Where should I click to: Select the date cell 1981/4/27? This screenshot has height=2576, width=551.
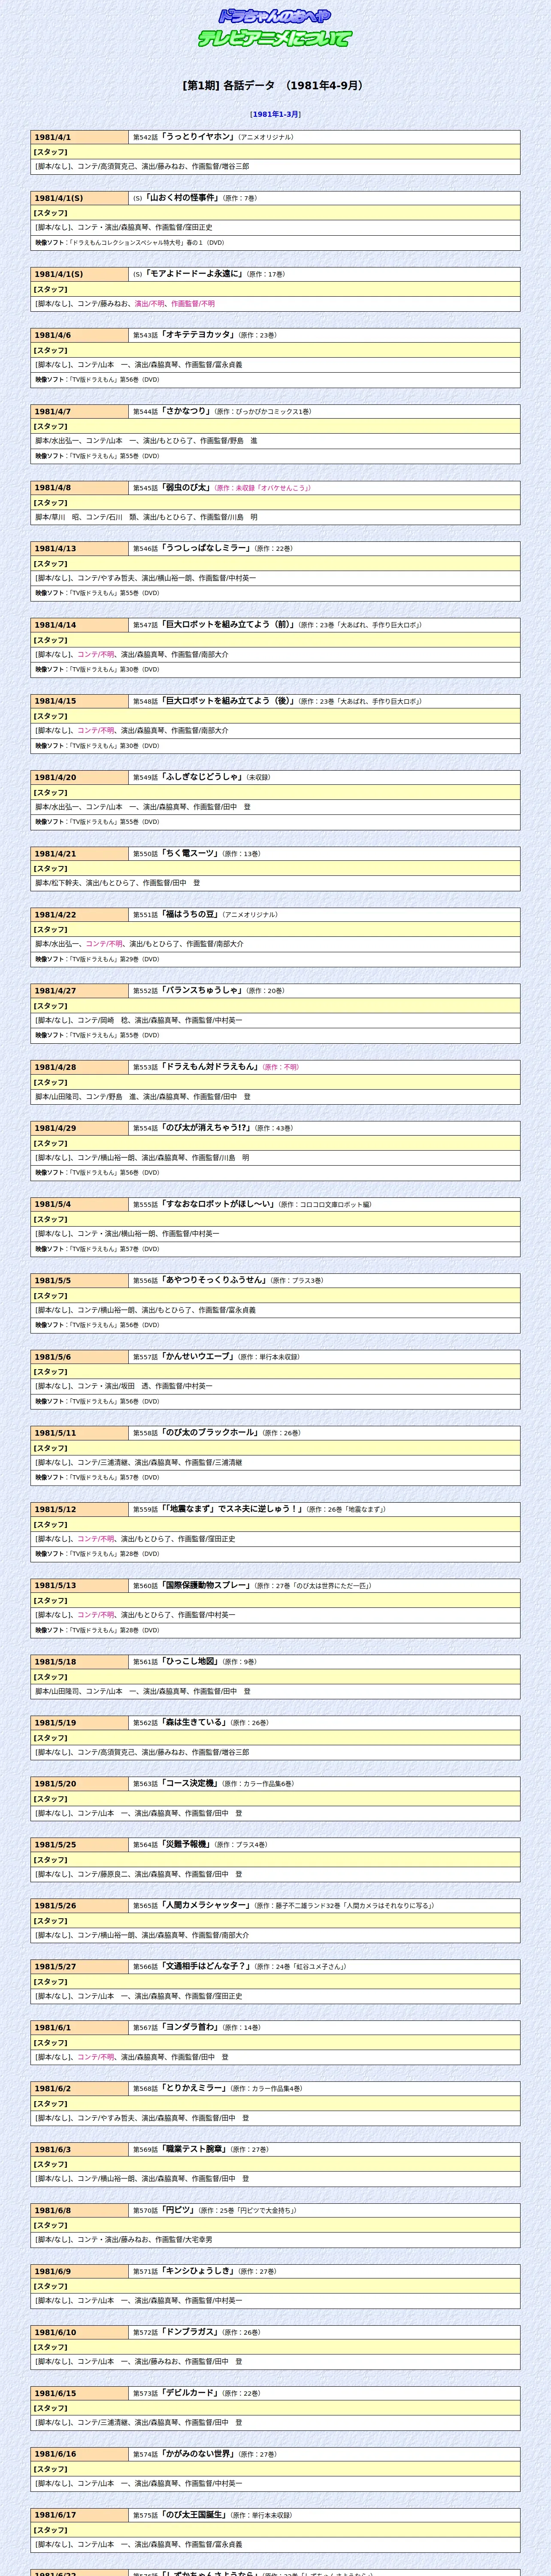tap(80, 990)
